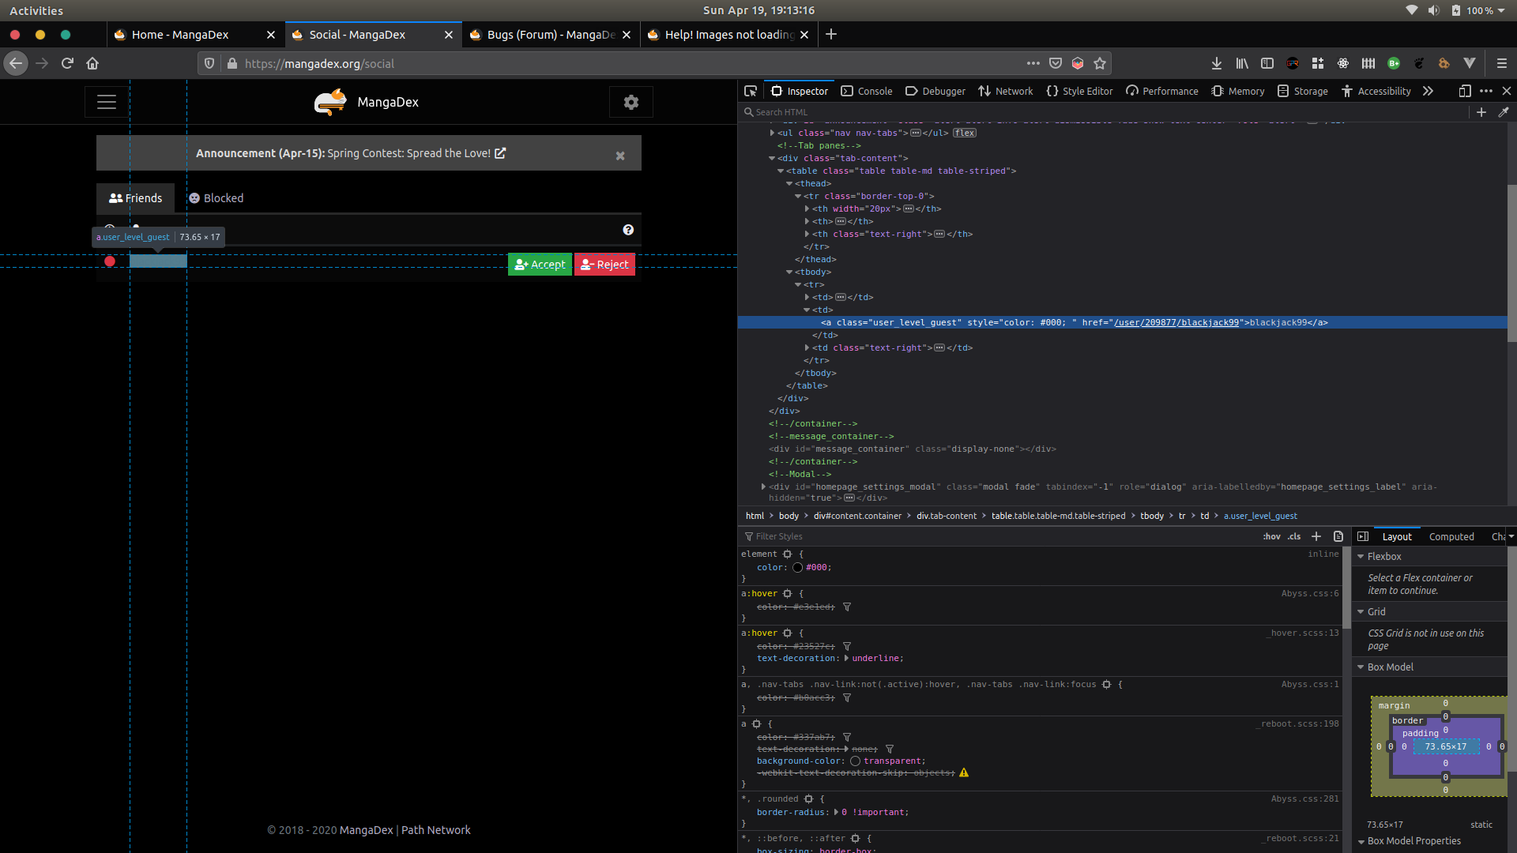Collapse the Box Model section

1361,667
